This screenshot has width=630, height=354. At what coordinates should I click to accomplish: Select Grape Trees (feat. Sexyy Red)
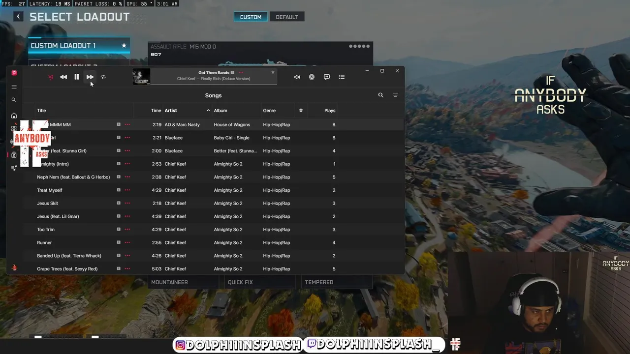(x=67, y=269)
